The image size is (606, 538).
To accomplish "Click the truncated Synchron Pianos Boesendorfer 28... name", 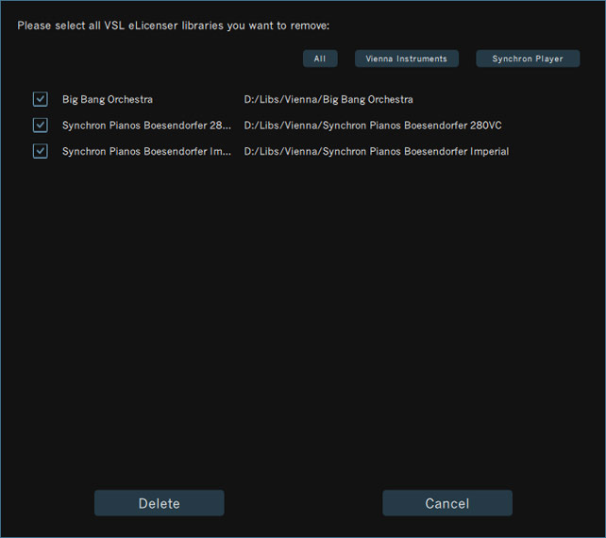I will (146, 125).
